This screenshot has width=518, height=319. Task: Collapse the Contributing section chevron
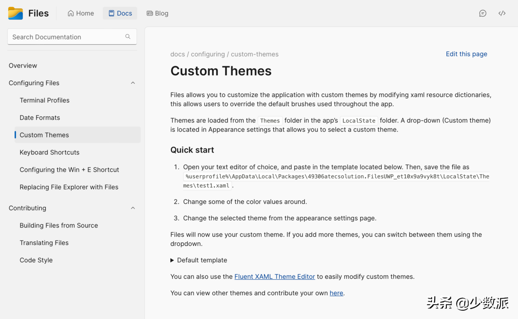pos(133,208)
